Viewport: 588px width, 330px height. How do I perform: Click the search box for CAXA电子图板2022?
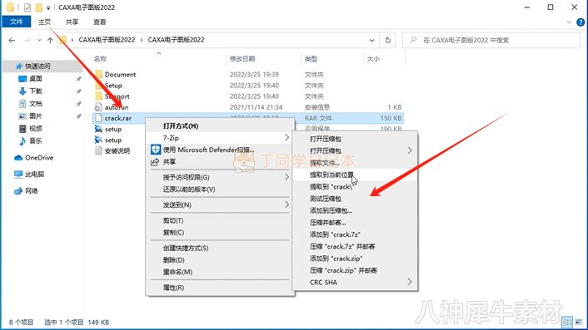pyautogui.click(x=491, y=40)
